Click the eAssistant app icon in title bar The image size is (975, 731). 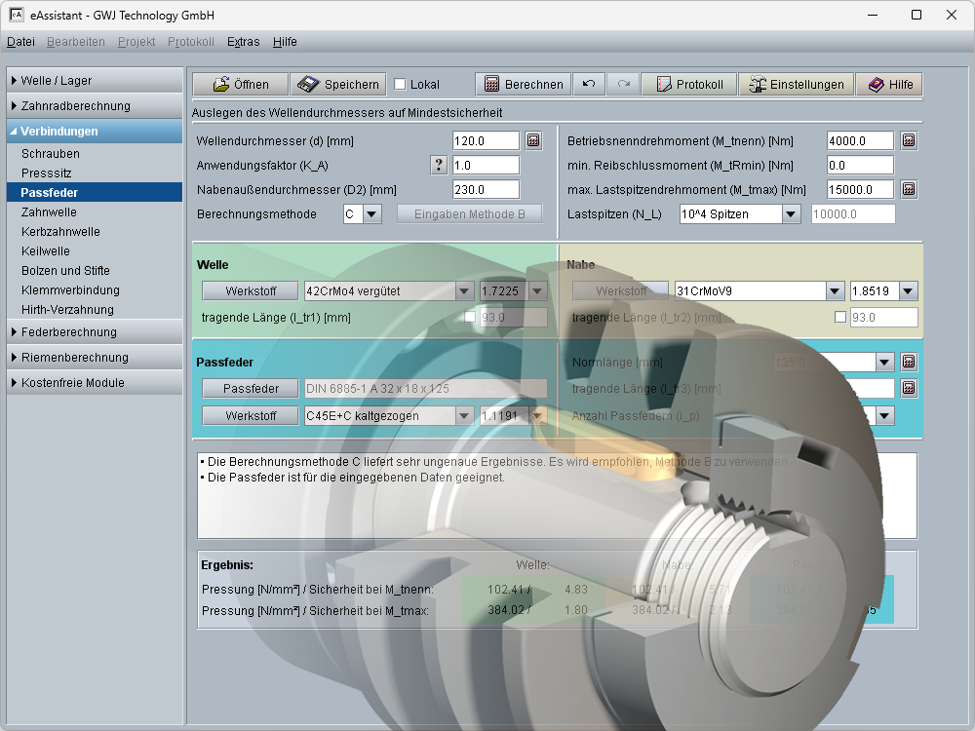click(16, 16)
